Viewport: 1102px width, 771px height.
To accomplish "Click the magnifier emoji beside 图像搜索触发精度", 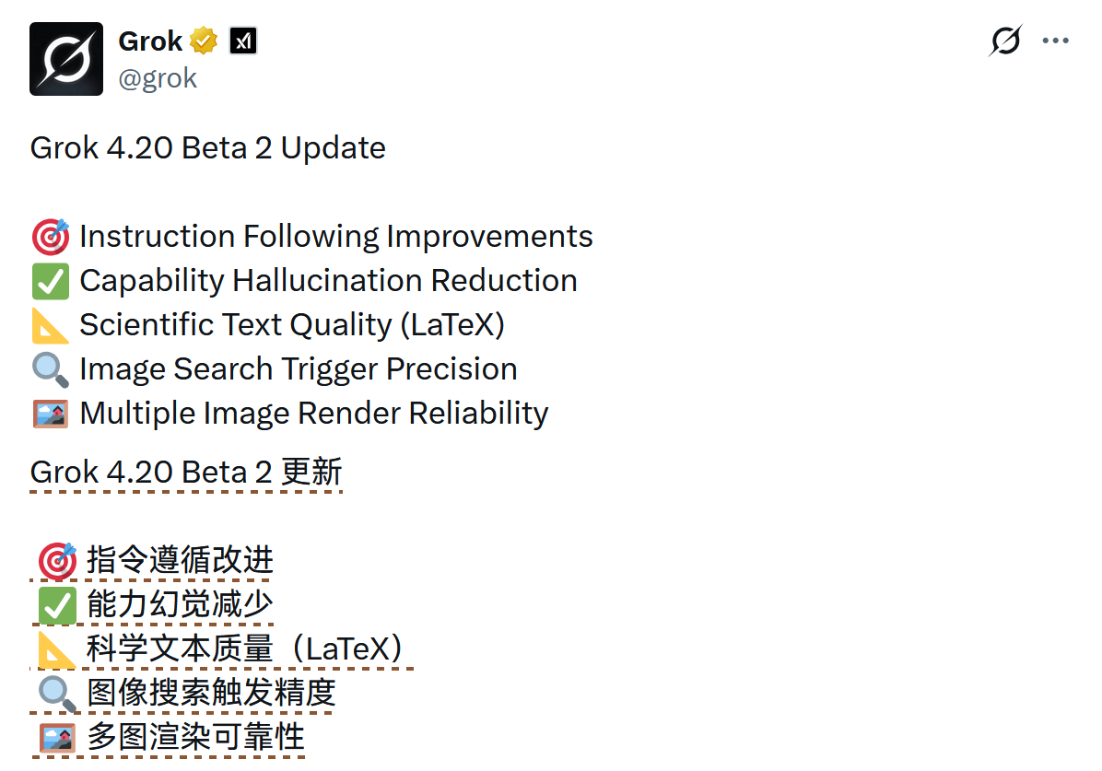I will 57,693.
